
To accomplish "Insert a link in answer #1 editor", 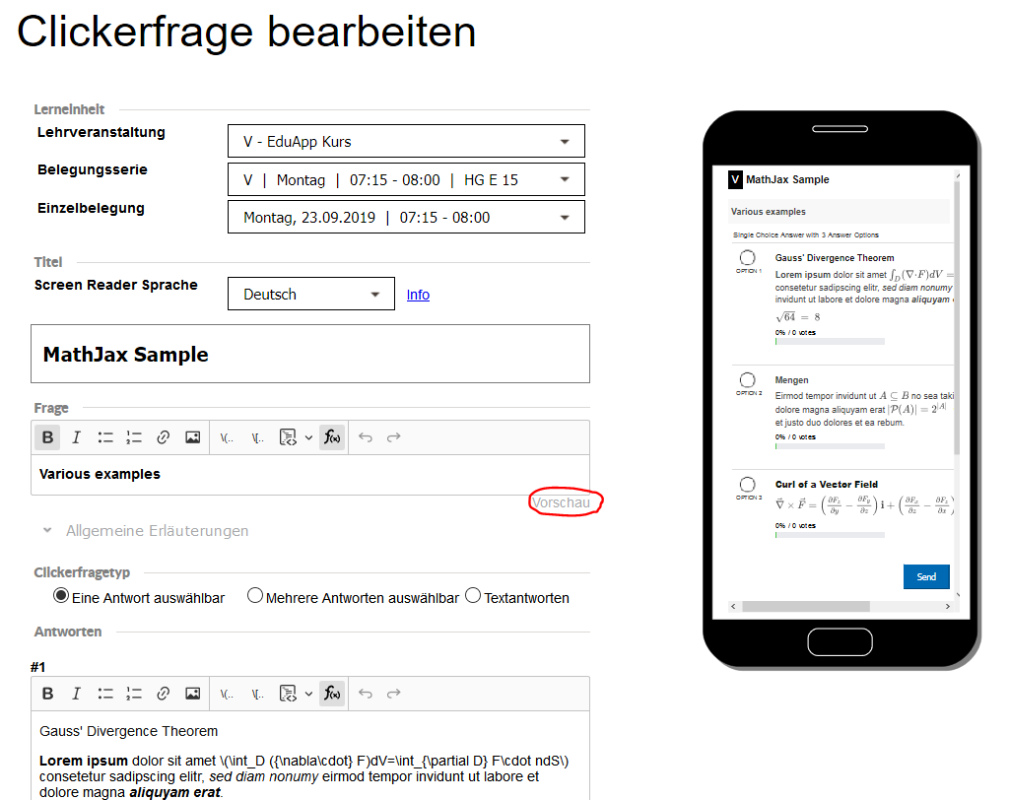I will click(x=163, y=694).
